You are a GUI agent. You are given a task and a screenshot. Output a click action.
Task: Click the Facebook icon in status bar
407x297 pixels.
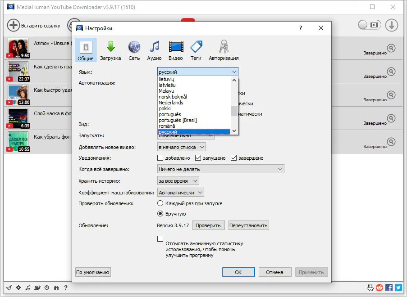(x=389, y=288)
